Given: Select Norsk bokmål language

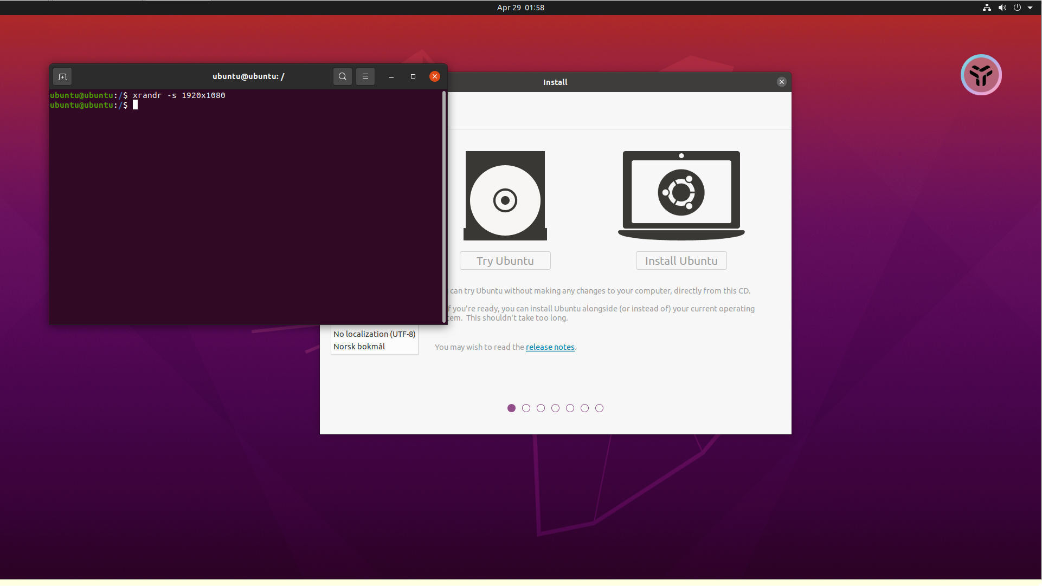Looking at the screenshot, I should (359, 347).
